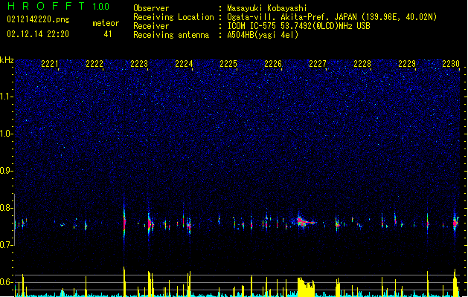Click the observer name Masayuki Kobayashi
The width and height of the screenshot is (468, 297).
tap(267, 8)
